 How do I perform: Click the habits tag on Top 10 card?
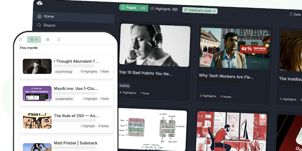click(125, 85)
